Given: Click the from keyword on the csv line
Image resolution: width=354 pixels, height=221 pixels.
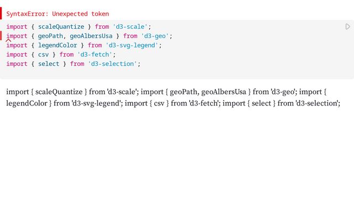Looking at the screenshot, I should 66,55.
